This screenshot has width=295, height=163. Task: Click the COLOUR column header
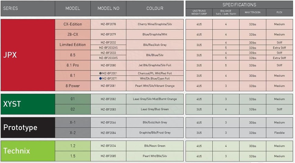[155, 9]
